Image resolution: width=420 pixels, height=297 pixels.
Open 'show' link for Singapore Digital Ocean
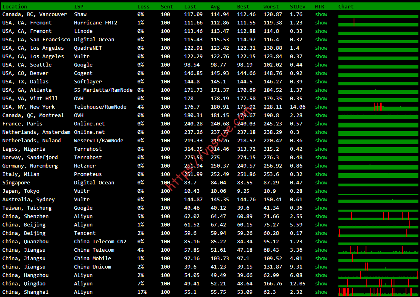[x=321, y=182]
